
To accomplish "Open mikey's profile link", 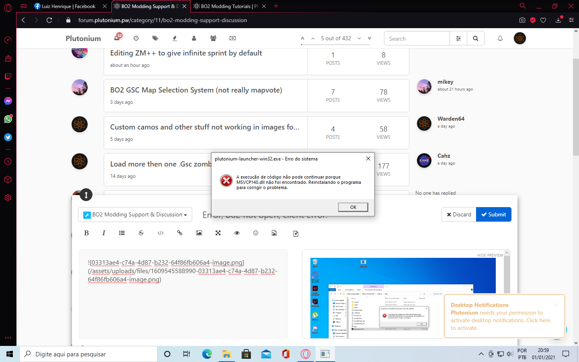I will 445,82.
